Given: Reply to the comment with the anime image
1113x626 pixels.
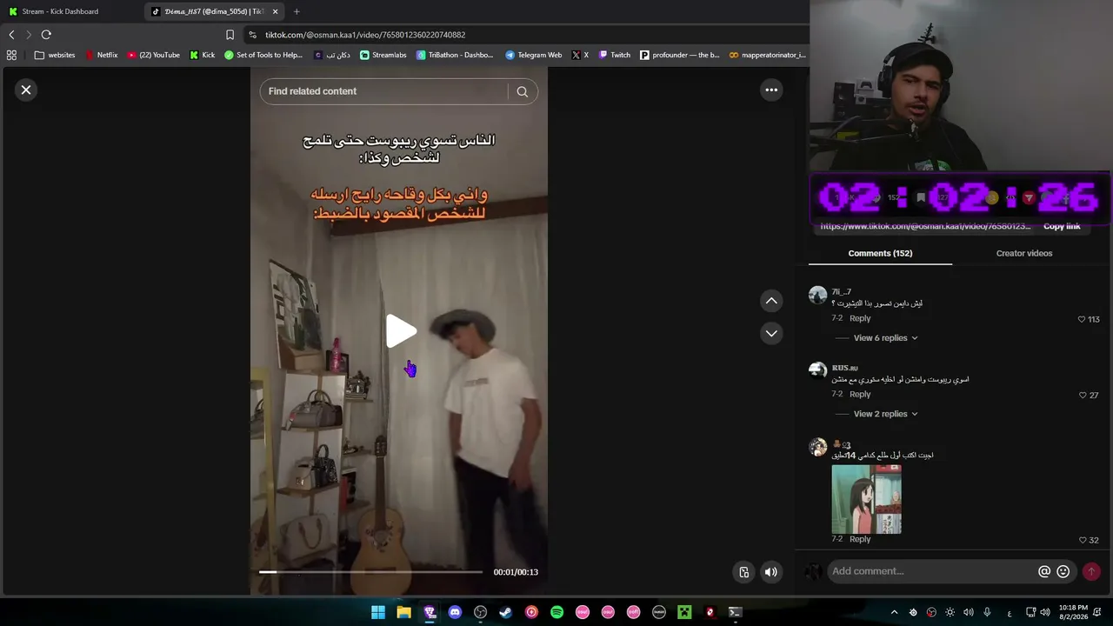Looking at the screenshot, I should click(x=860, y=539).
